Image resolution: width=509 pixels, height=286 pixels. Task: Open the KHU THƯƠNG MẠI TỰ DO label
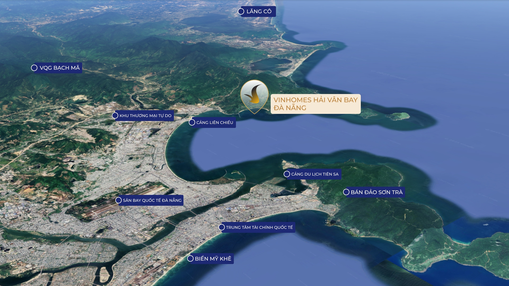(x=145, y=116)
